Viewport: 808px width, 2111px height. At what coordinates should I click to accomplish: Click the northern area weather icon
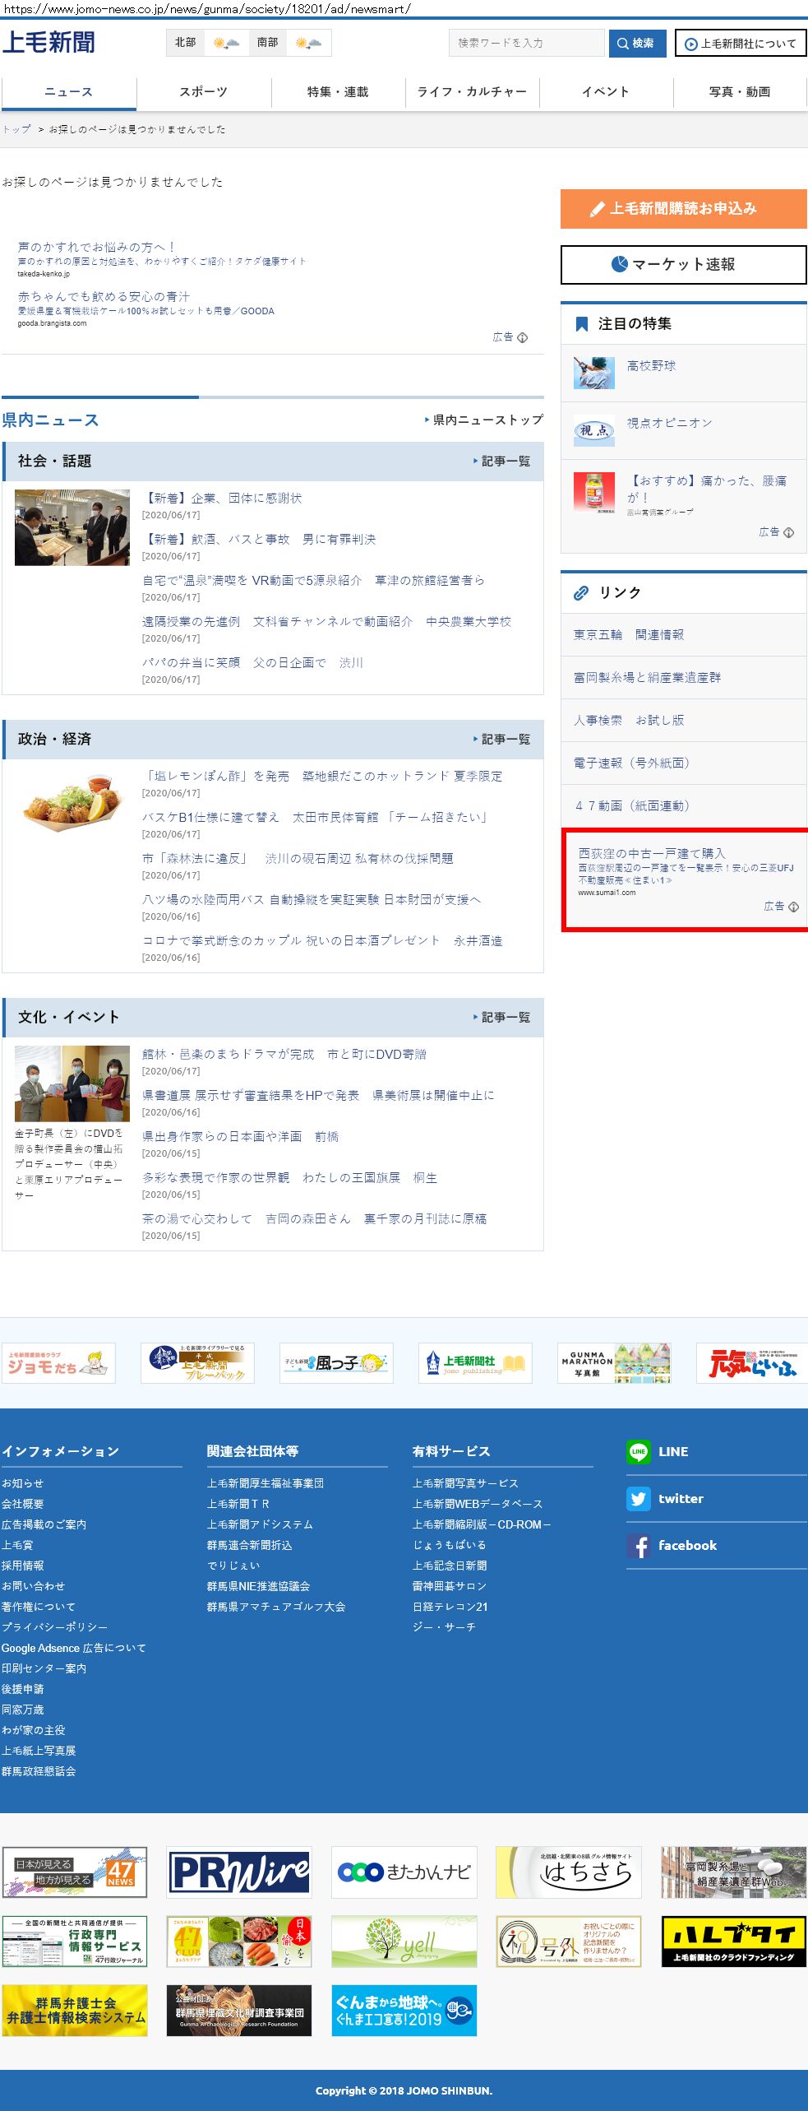pos(226,43)
